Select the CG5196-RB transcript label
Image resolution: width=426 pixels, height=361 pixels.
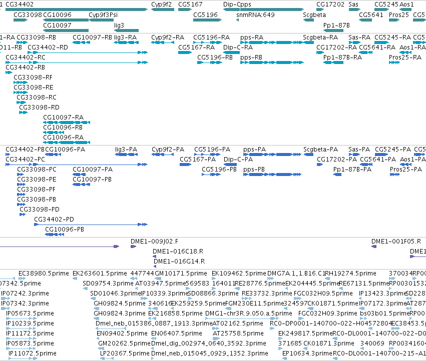(x=215, y=57)
